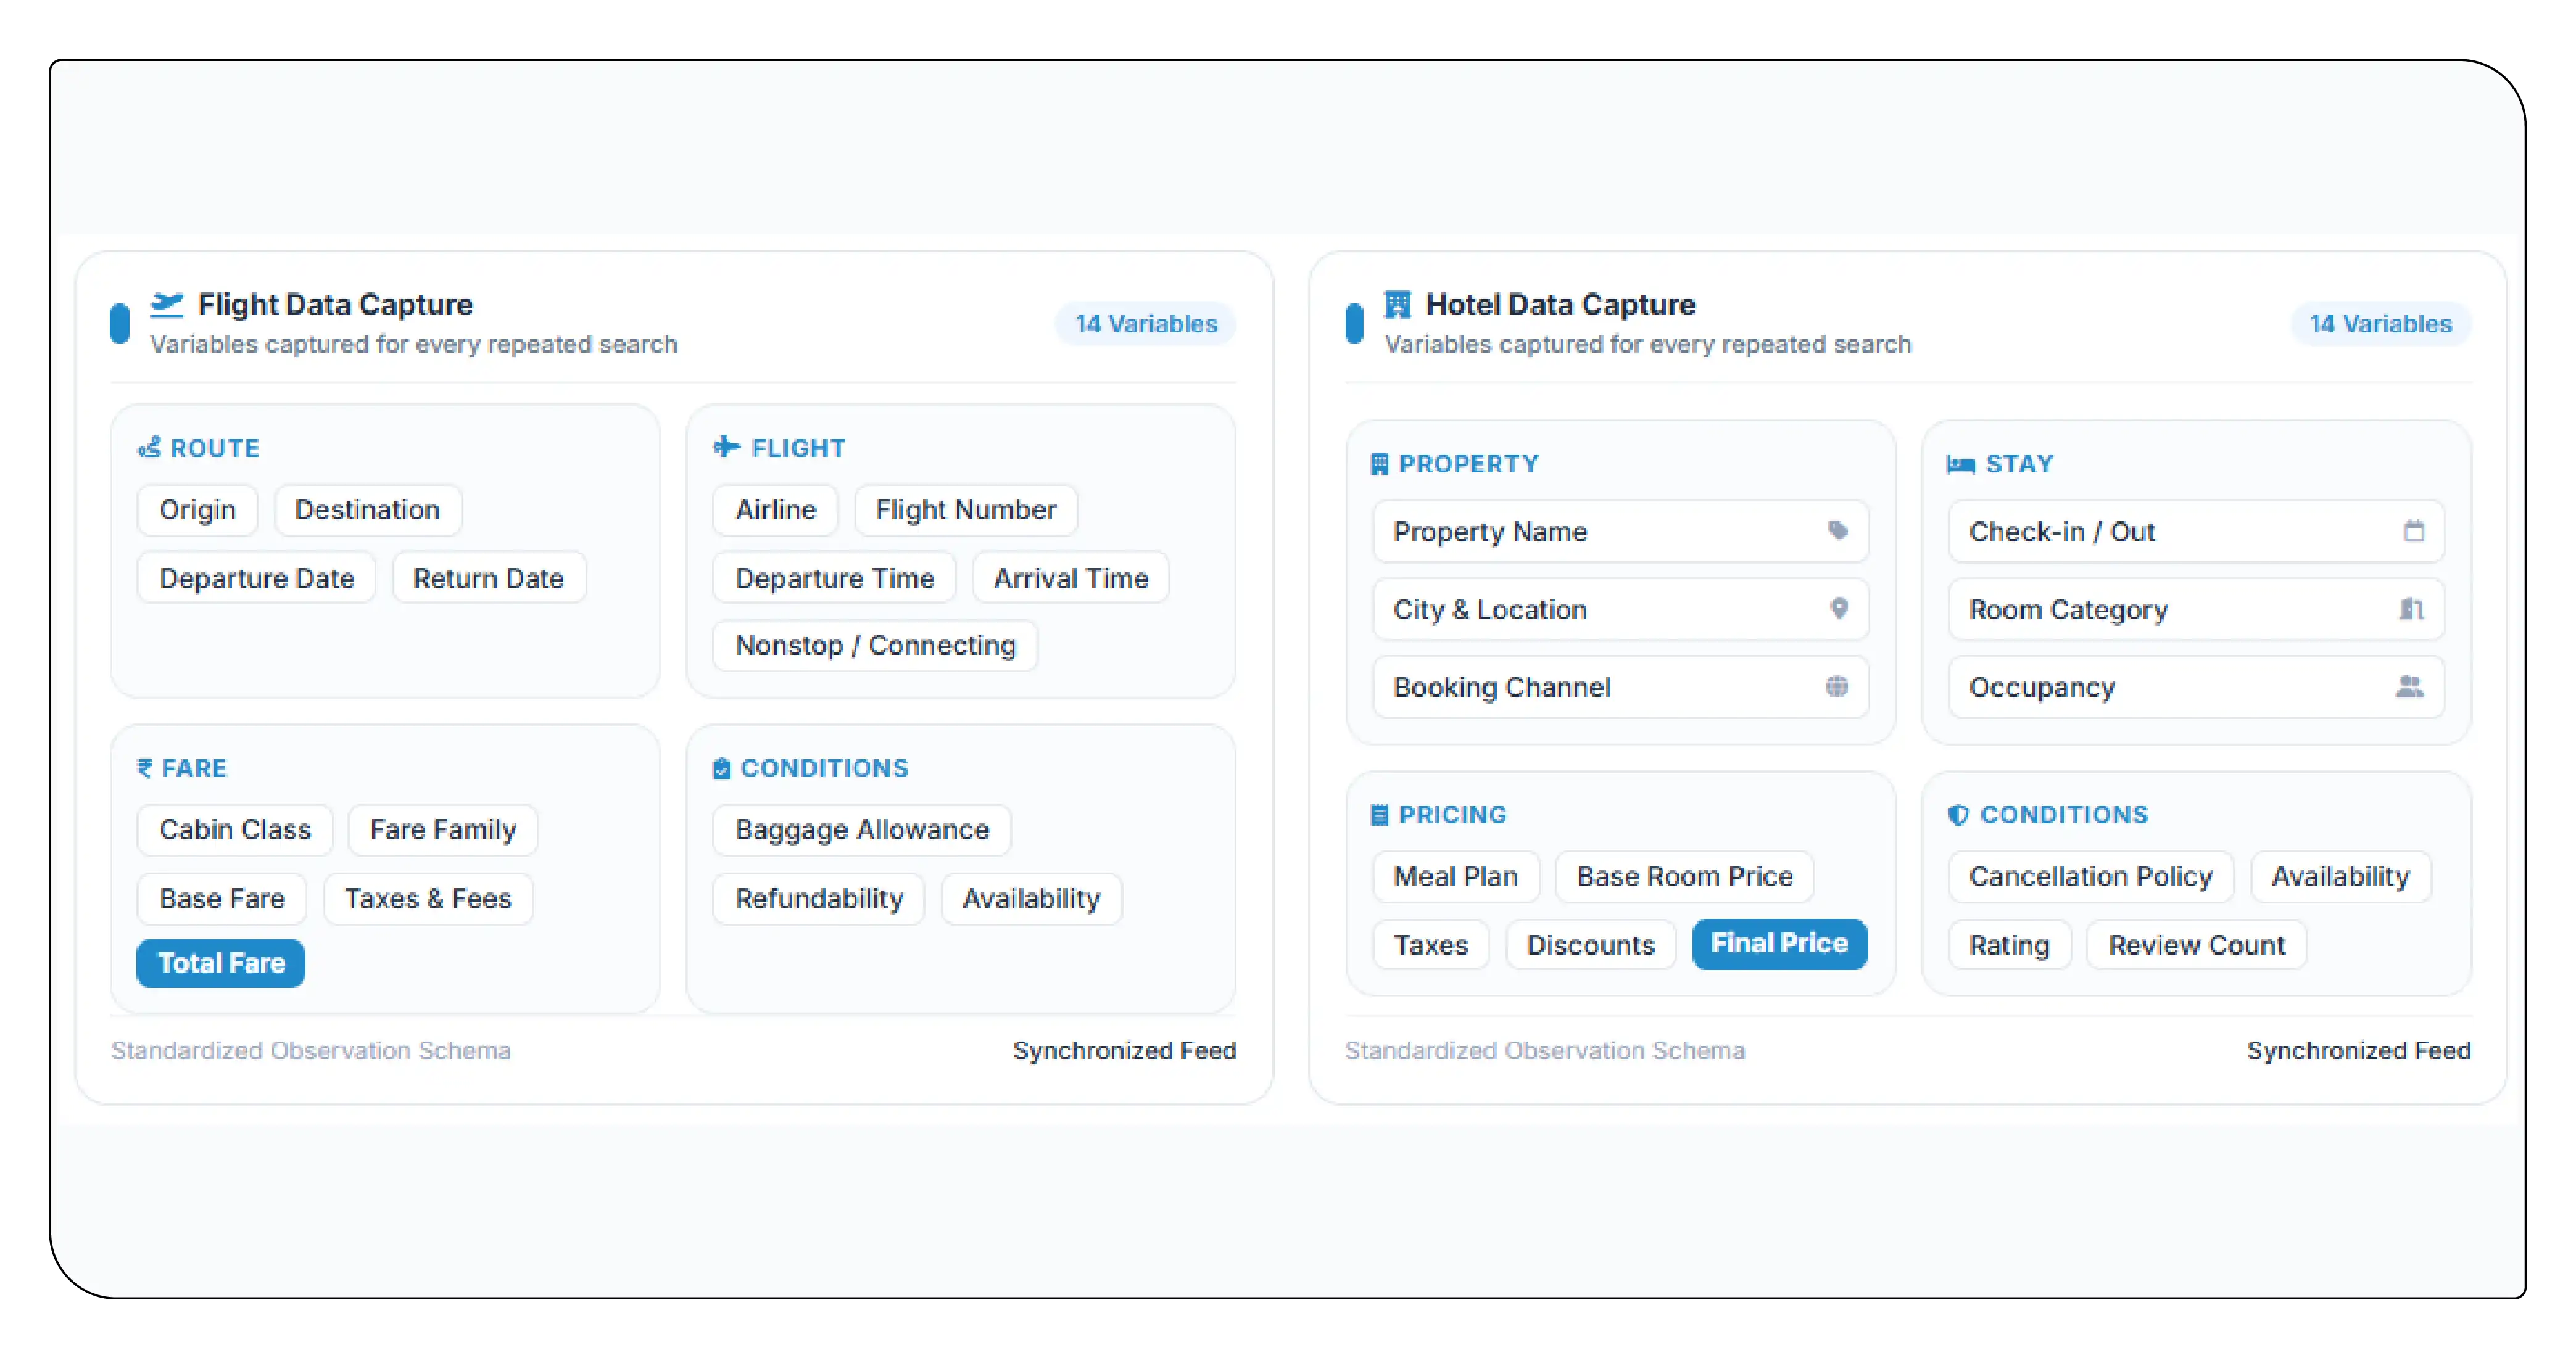Click the ROUTE section icon
The height and width of the screenshot is (1358, 2576).
pos(150,446)
